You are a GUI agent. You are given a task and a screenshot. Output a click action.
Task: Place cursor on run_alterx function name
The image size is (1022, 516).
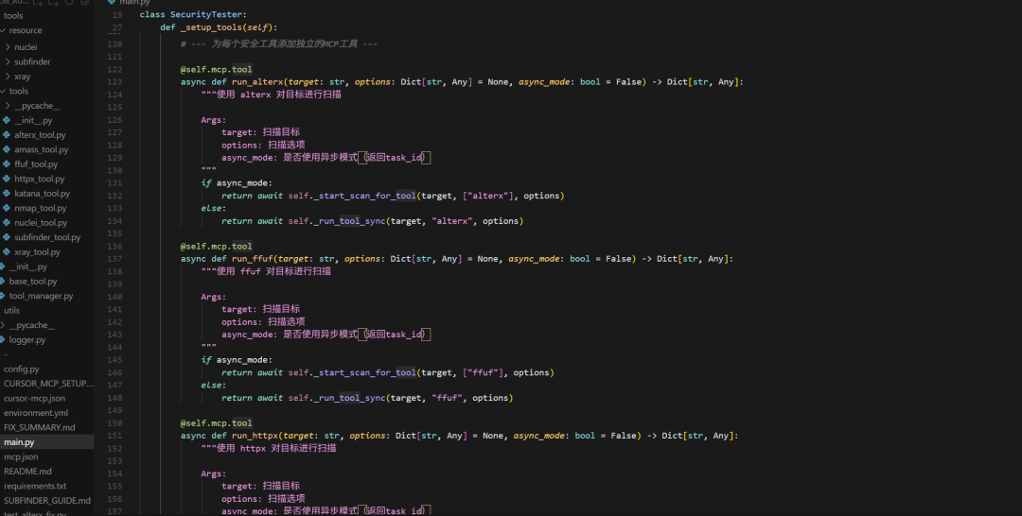(256, 82)
